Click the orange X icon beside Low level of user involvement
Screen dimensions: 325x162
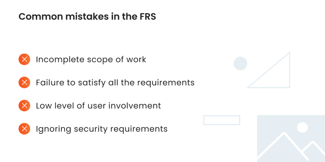24,106
